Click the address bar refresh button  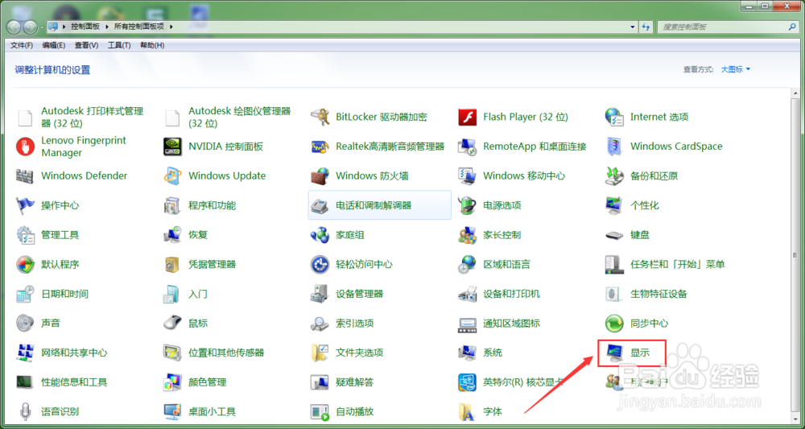[x=646, y=27]
